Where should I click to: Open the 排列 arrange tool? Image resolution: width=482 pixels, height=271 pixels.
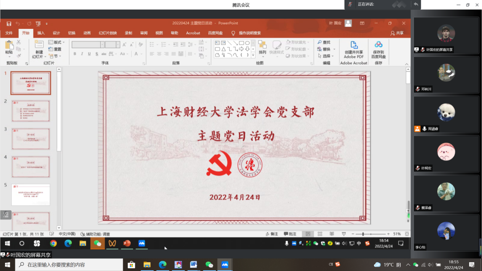click(262, 45)
